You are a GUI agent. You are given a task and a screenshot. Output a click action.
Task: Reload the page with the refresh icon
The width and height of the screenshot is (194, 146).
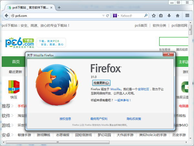point(108,16)
